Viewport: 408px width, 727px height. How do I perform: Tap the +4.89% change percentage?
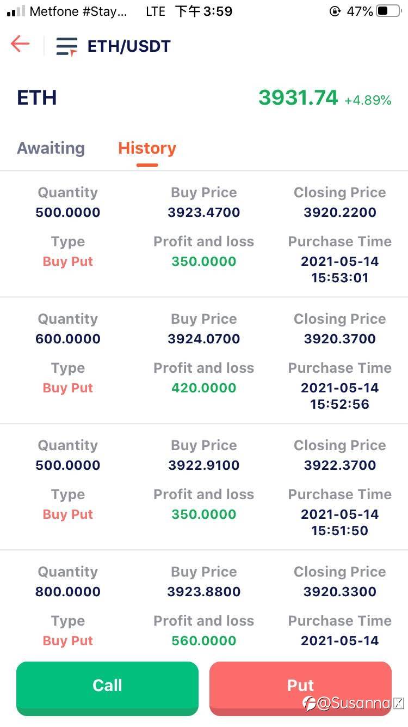(368, 100)
